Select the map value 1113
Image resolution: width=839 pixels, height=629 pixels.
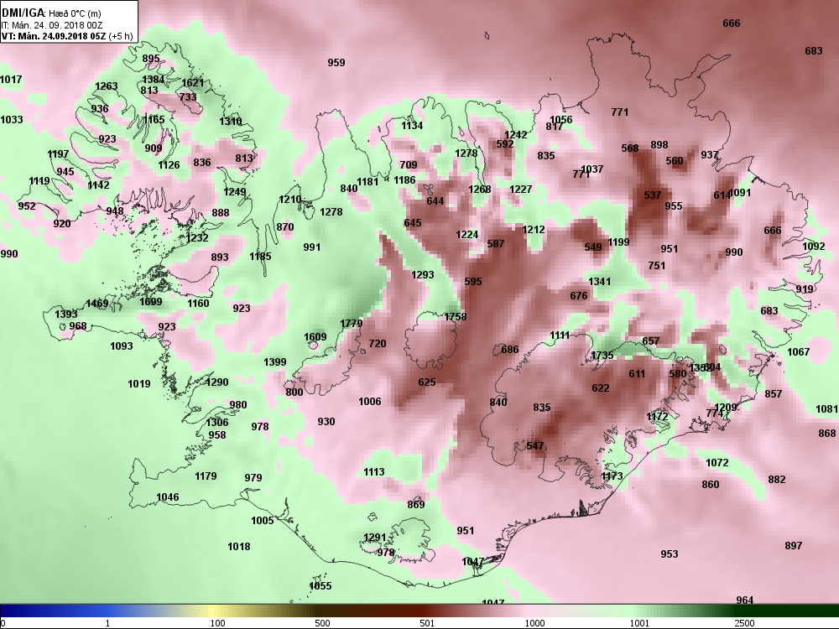pos(374,472)
